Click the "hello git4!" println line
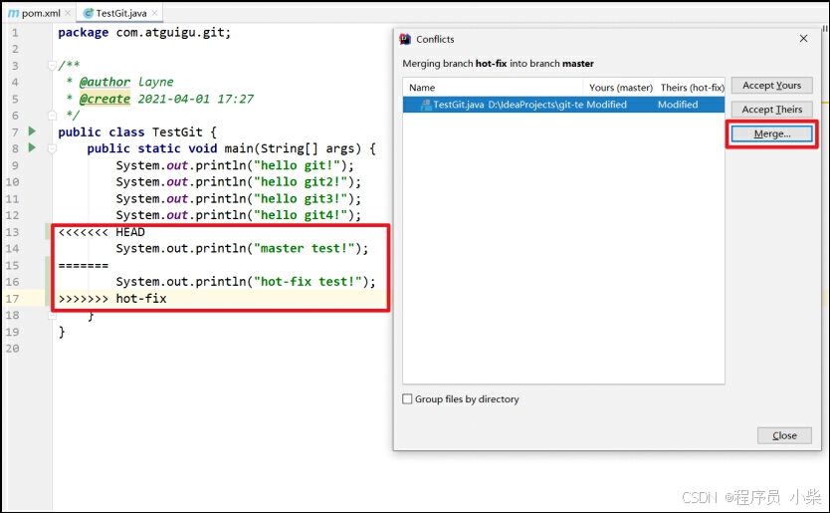The image size is (830, 513). [x=238, y=215]
